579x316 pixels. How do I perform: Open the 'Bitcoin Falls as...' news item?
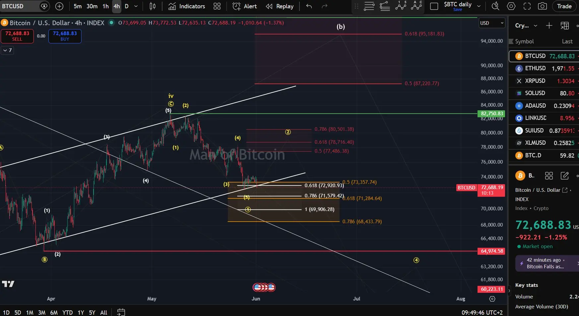coord(547,263)
